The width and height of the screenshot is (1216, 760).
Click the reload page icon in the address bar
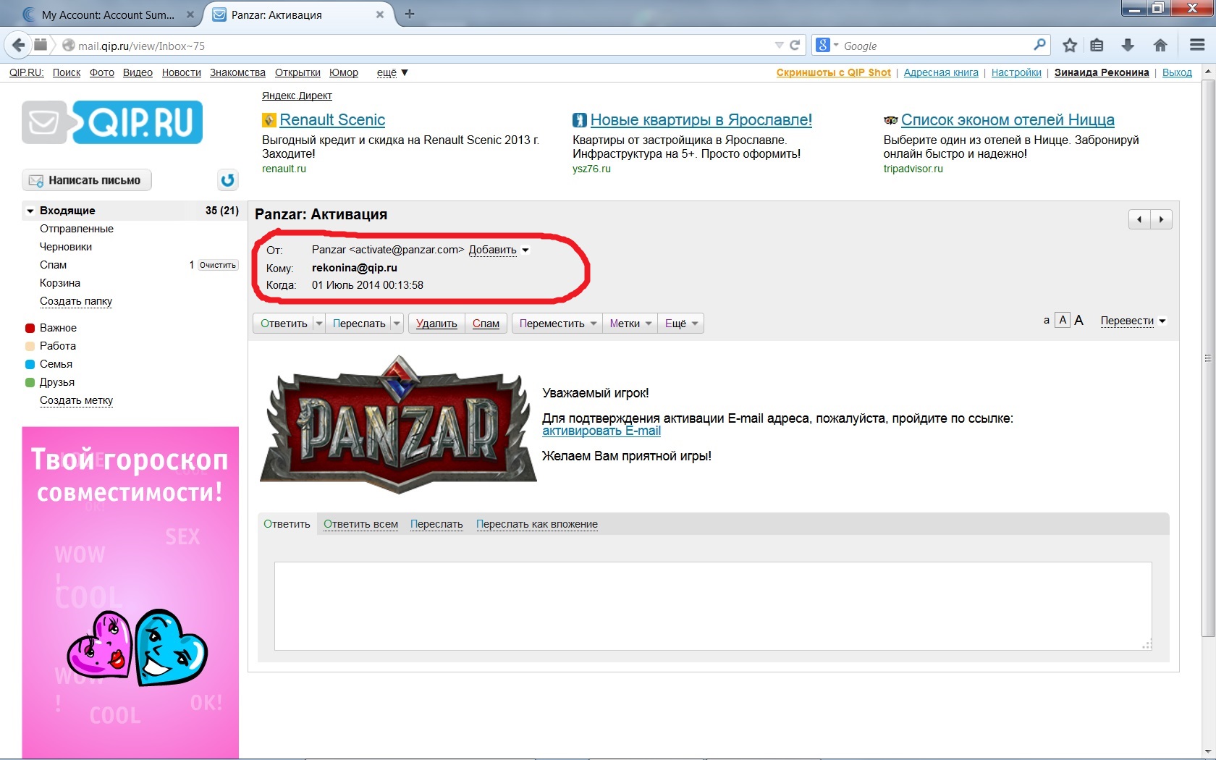[x=795, y=45]
